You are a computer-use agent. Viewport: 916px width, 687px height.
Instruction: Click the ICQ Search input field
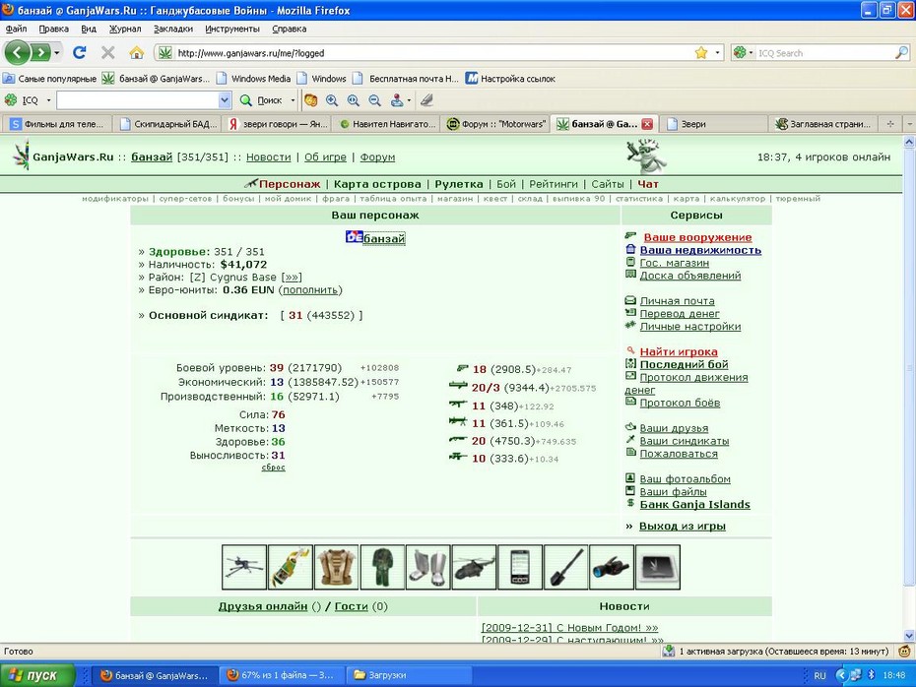[824, 53]
